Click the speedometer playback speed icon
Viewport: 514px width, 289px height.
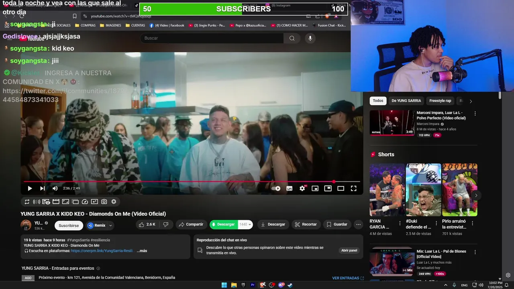tap(85, 201)
